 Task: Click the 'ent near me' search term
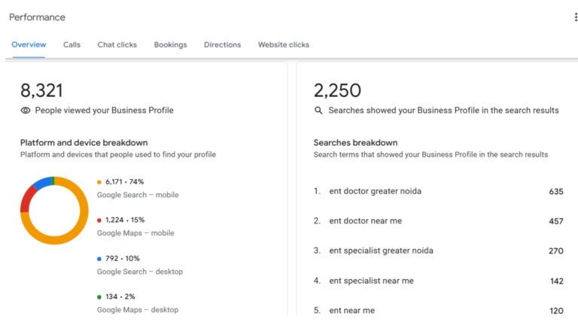click(351, 311)
